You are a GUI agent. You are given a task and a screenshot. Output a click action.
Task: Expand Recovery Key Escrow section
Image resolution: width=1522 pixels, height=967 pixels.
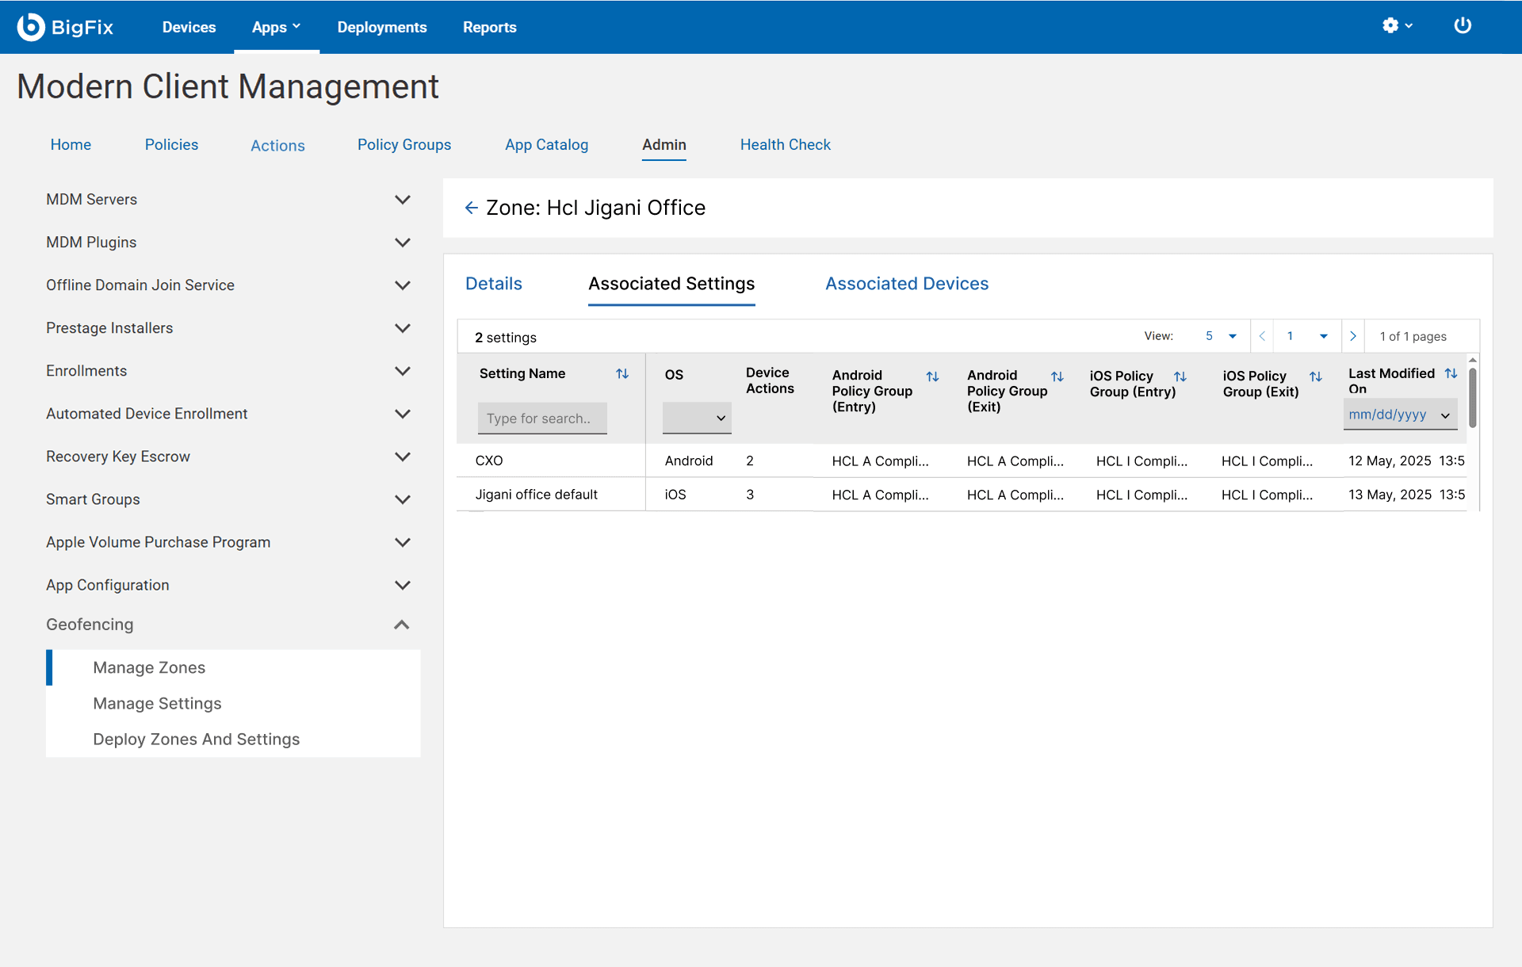(x=403, y=457)
